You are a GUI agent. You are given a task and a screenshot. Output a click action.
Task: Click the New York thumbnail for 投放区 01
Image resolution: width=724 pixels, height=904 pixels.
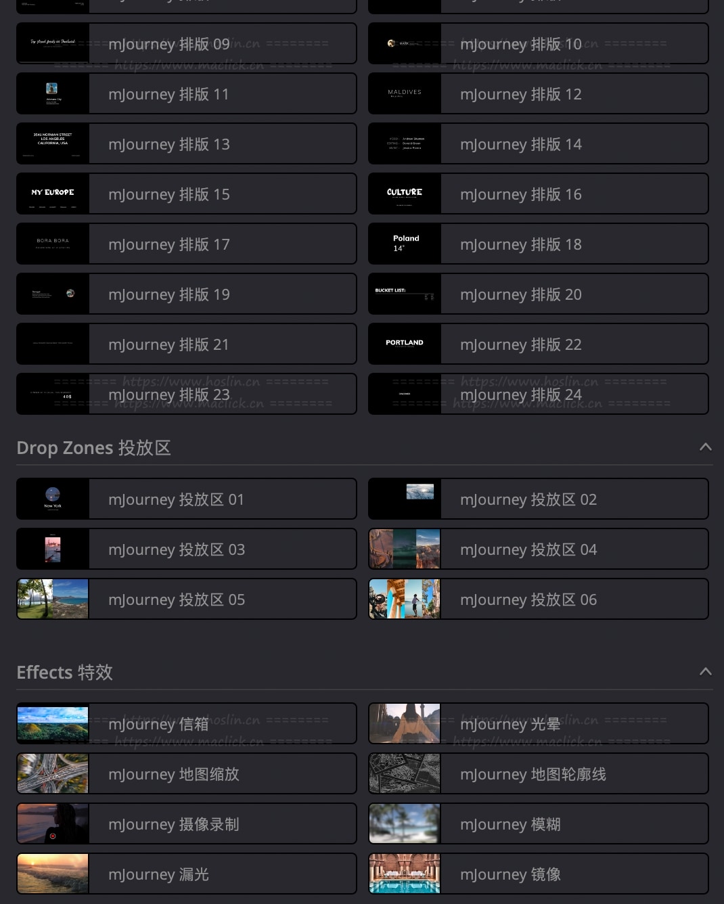click(53, 499)
